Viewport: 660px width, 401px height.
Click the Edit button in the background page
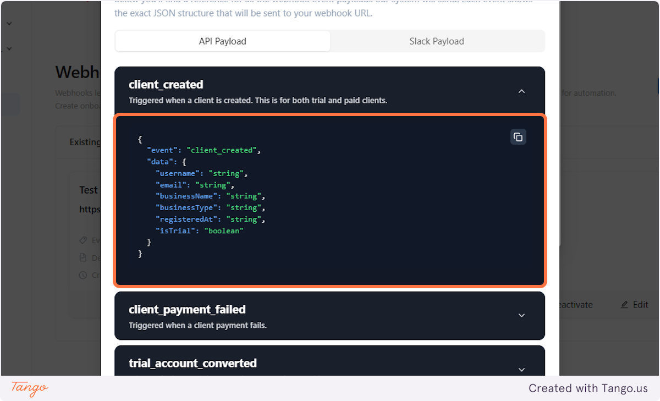click(x=634, y=305)
